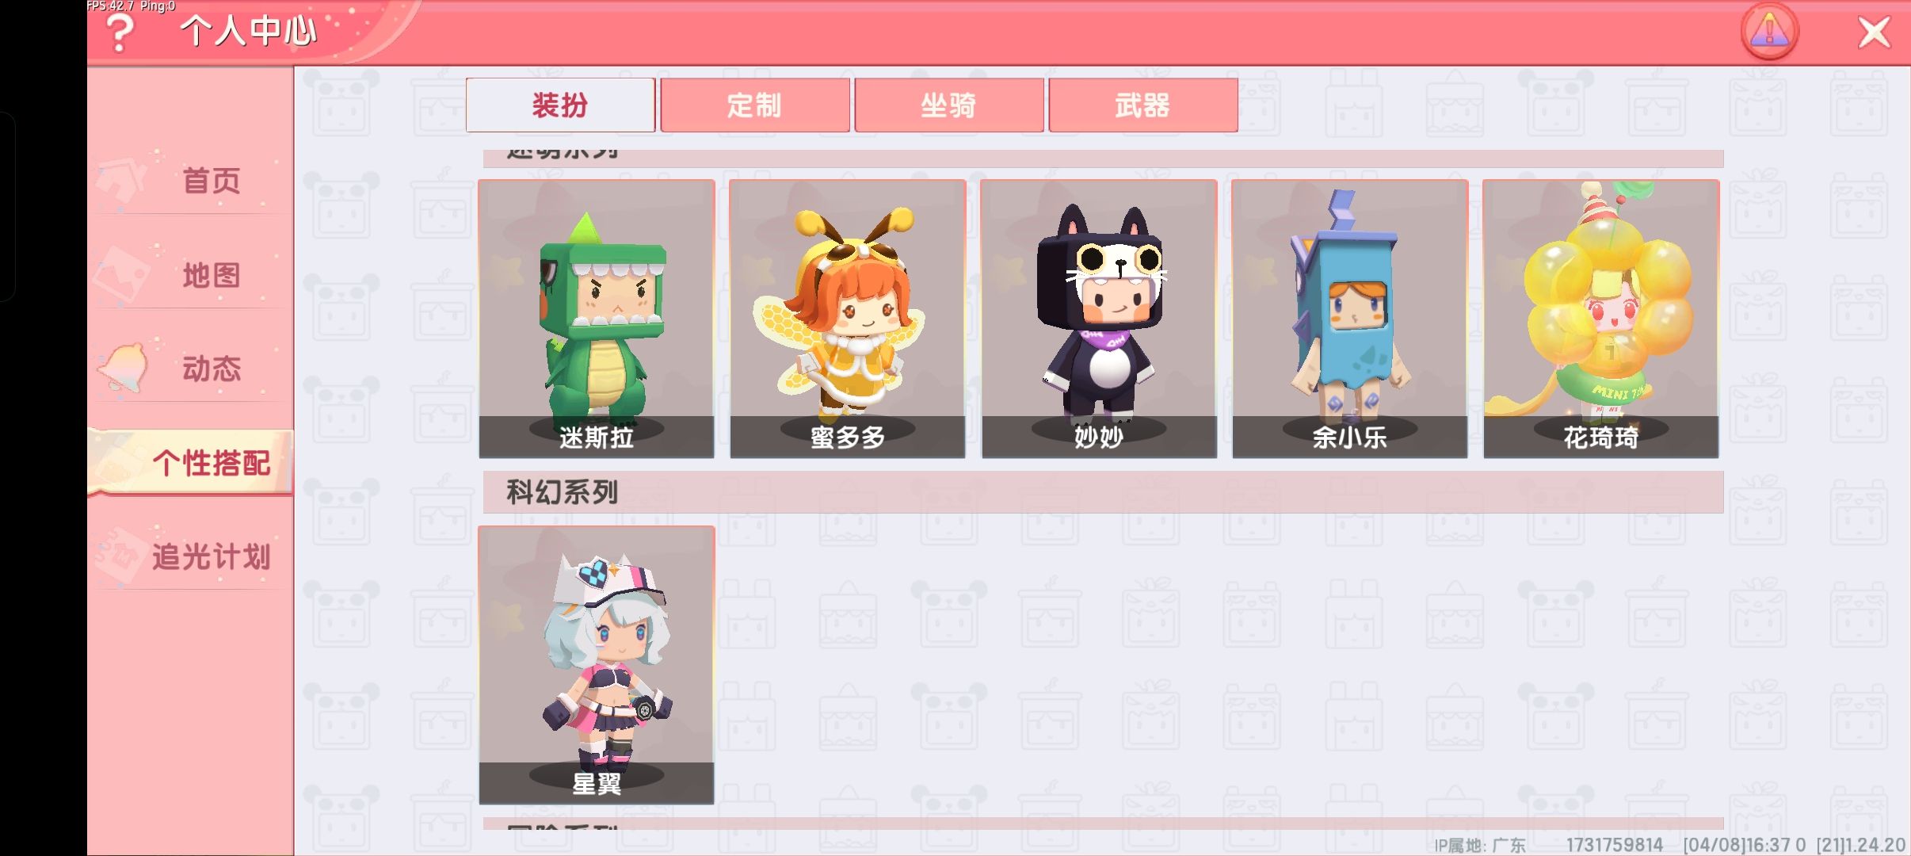Switch to the 定制 tab
Image resolution: width=1911 pixels, height=856 pixels.
754,105
